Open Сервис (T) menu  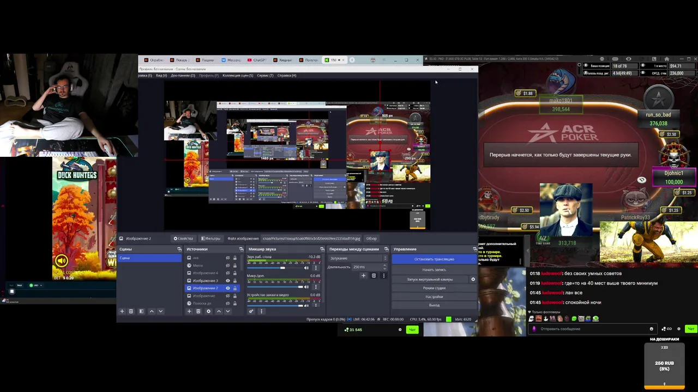tap(265, 75)
